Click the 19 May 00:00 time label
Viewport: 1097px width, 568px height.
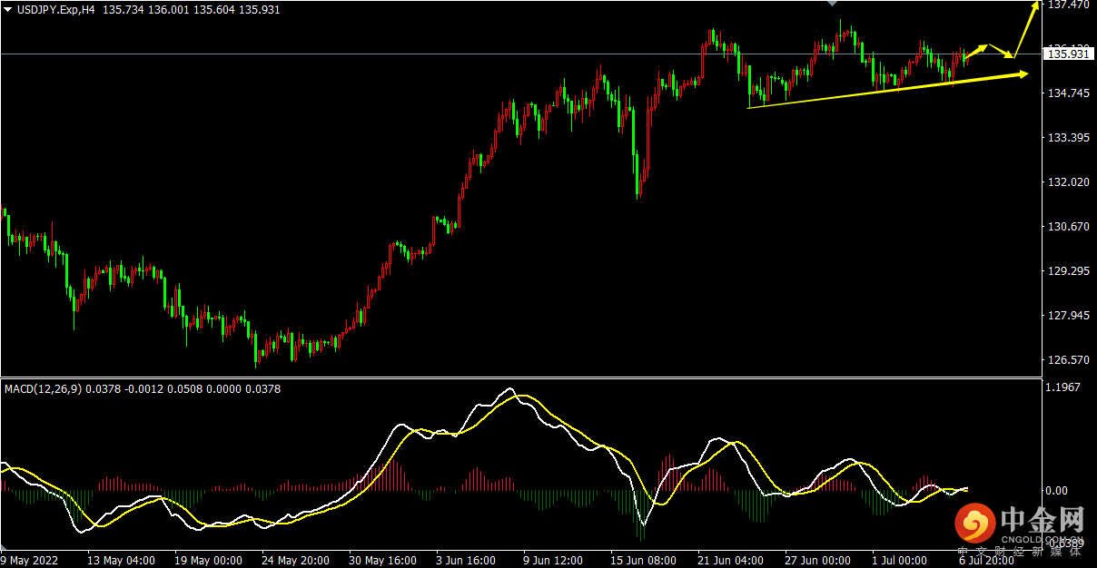(x=208, y=561)
